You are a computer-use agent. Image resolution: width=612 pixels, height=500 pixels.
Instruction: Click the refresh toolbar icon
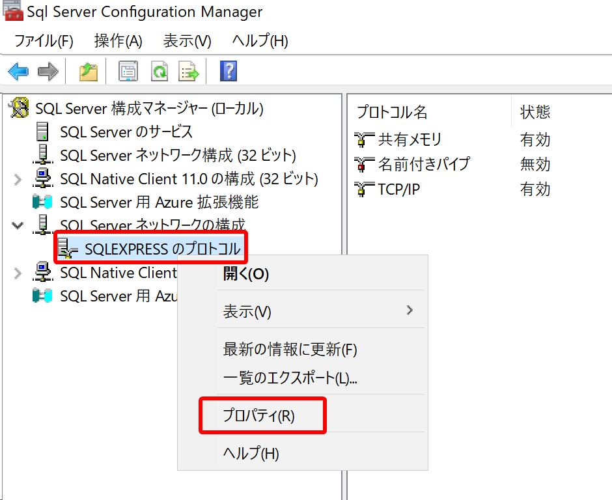pyautogui.click(x=160, y=71)
